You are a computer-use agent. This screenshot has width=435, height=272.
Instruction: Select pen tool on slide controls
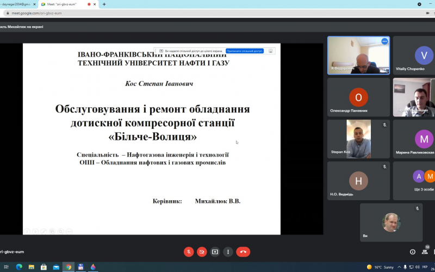point(44,231)
